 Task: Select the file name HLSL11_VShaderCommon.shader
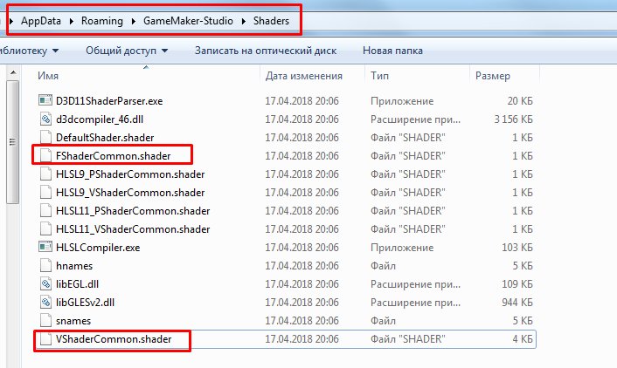(x=133, y=229)
